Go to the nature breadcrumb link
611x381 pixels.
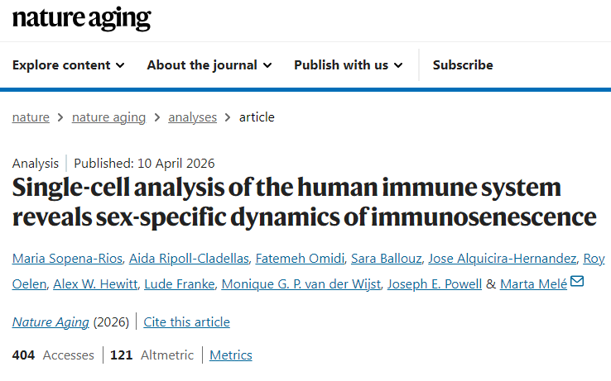[x=31, y=117]
